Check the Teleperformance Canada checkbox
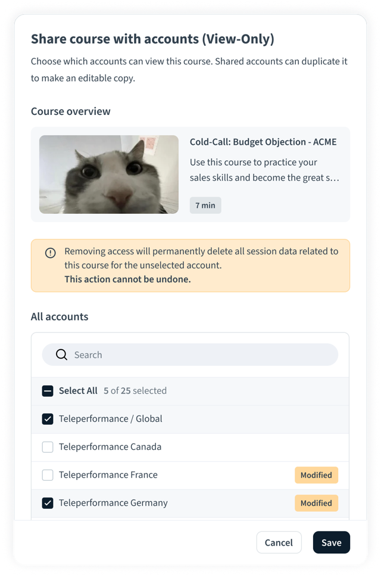This screenshot has width=381, height=576. 48,447
